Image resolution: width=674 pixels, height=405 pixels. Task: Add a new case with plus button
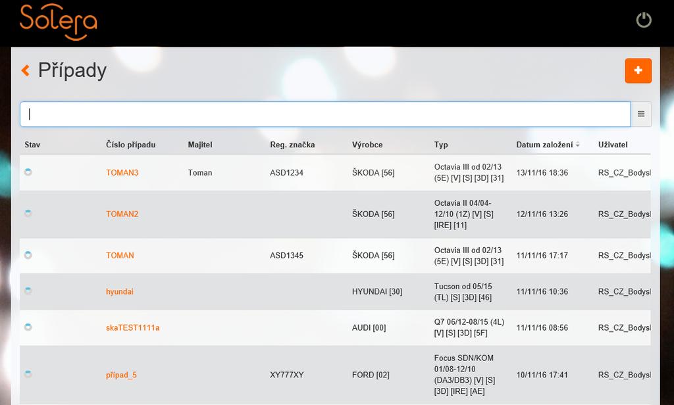click(638, 70)
